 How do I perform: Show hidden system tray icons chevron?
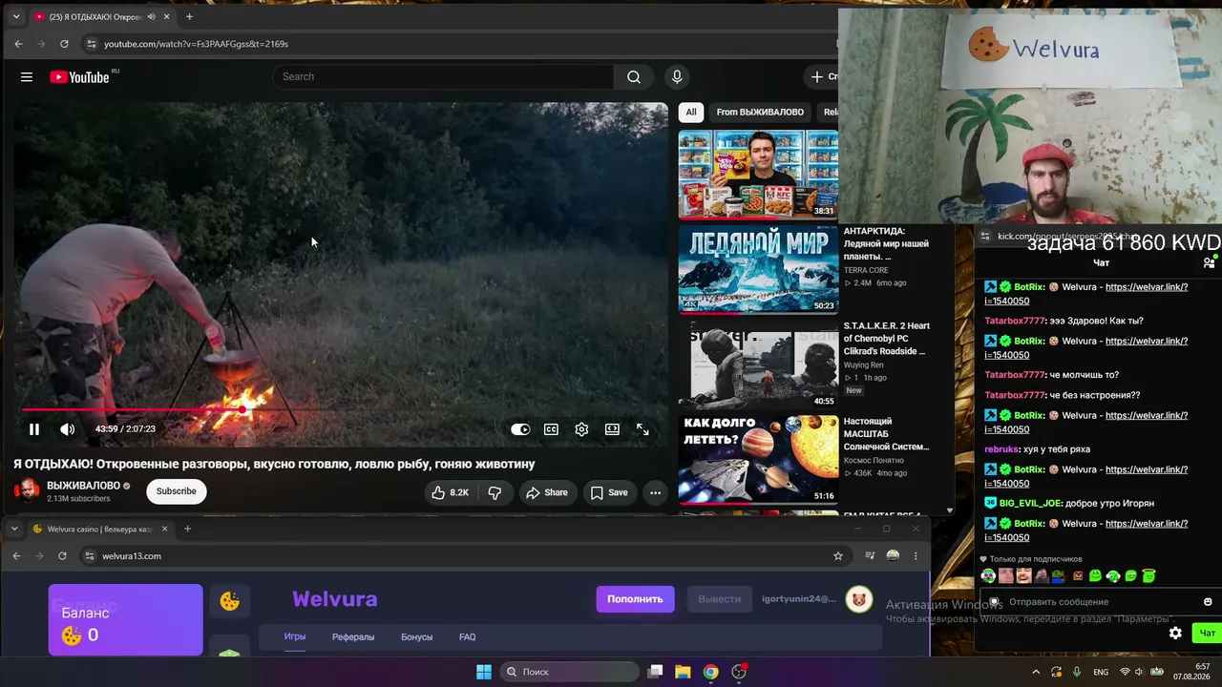(x=1036, y=672)
